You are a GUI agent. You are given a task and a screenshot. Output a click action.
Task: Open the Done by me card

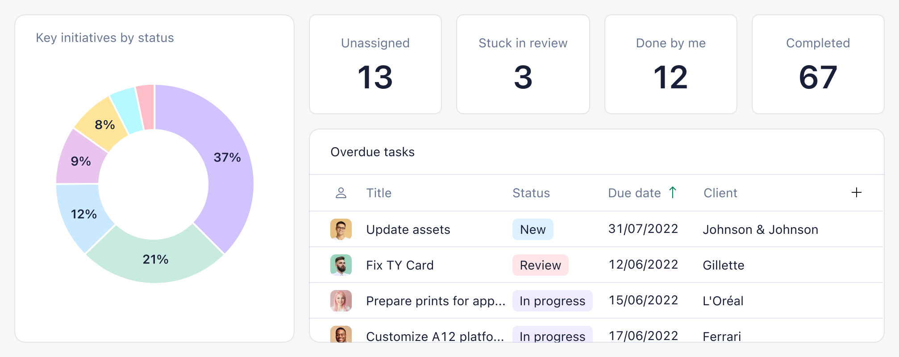coord(671,64)
